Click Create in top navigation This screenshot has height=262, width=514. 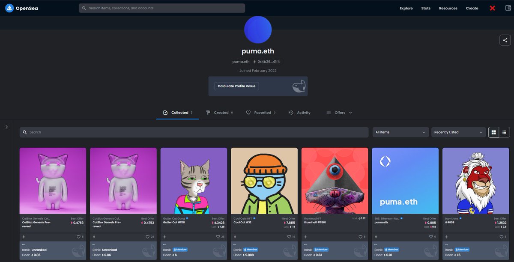[x=472, y=8]
